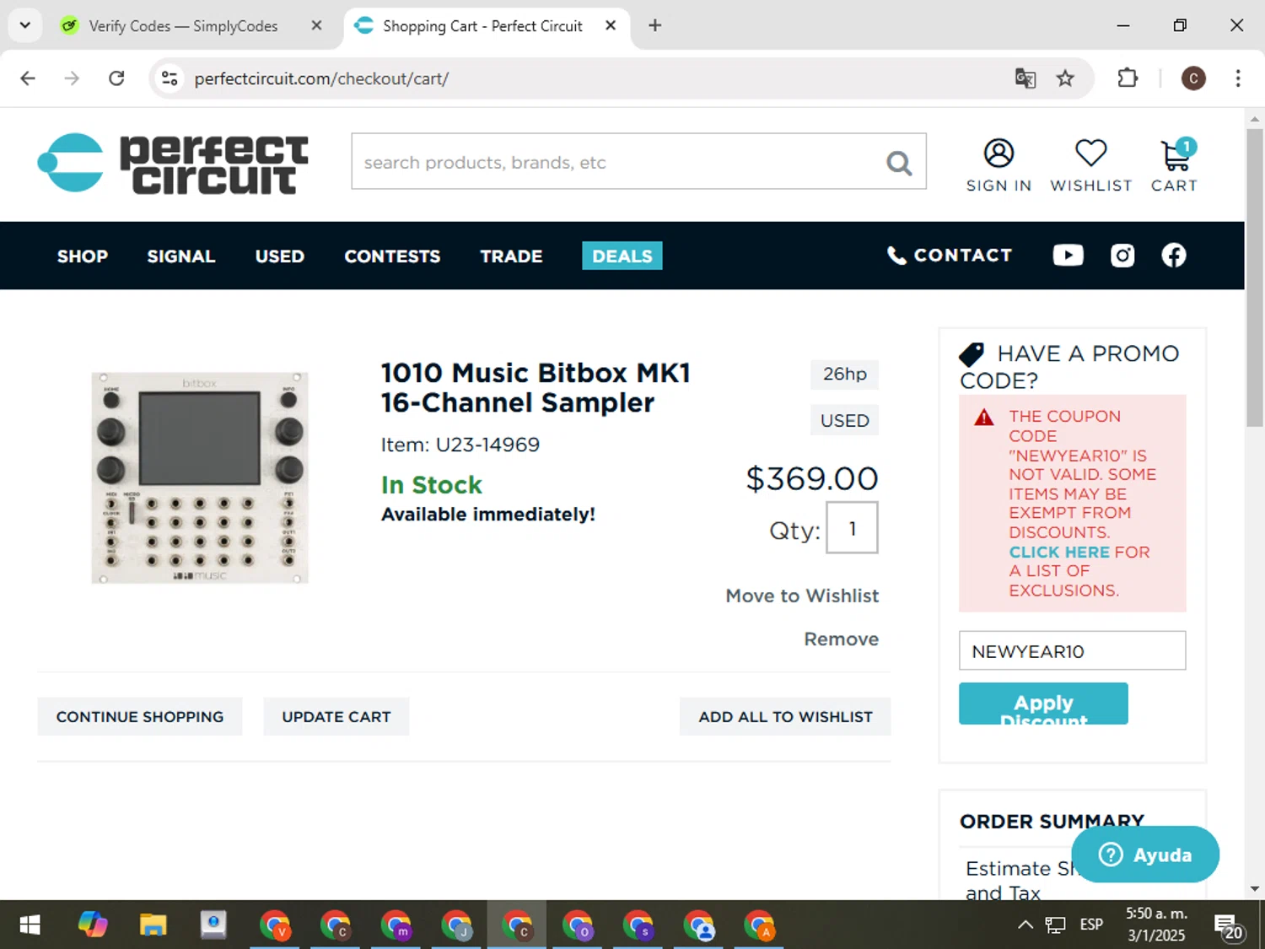Open the DEALS menu item
Viewport: 1265px width, 949px height.
coord(622,256)
